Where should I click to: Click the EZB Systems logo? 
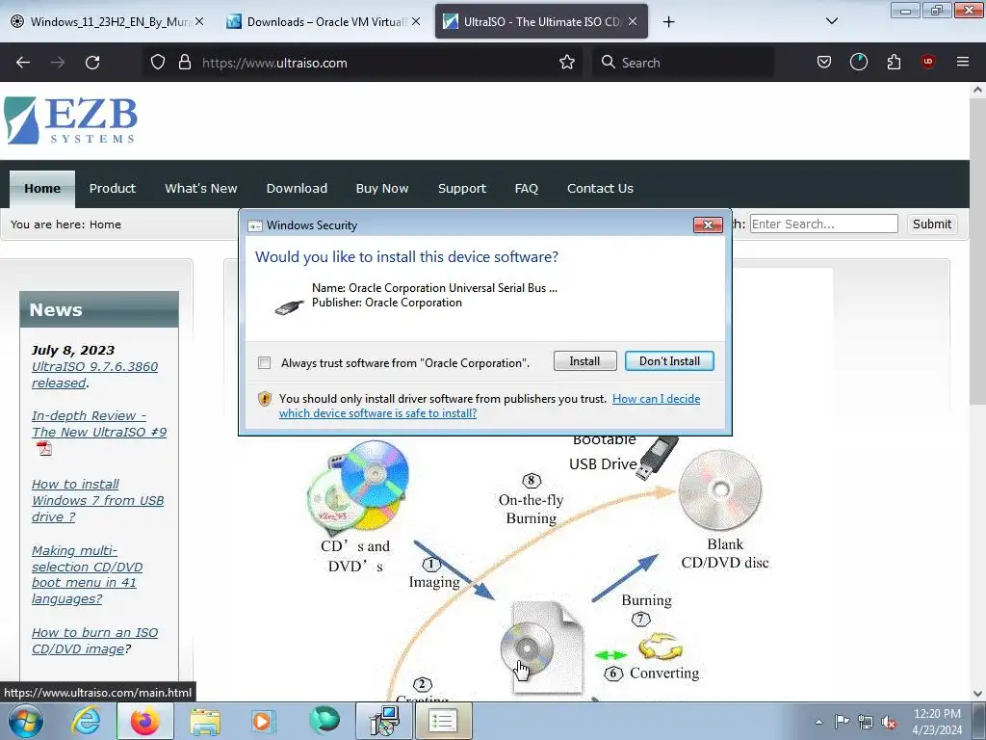70,120
